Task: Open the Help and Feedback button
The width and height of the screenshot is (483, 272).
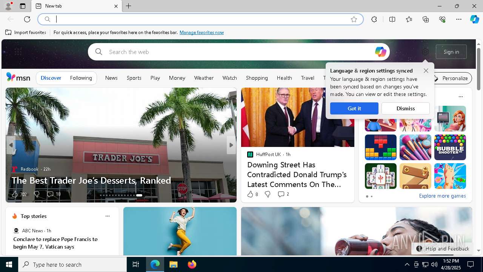Action: coord(443,249)
